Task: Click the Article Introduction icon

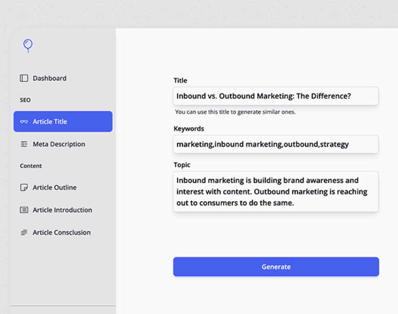Action: click(x=24, y=210)
